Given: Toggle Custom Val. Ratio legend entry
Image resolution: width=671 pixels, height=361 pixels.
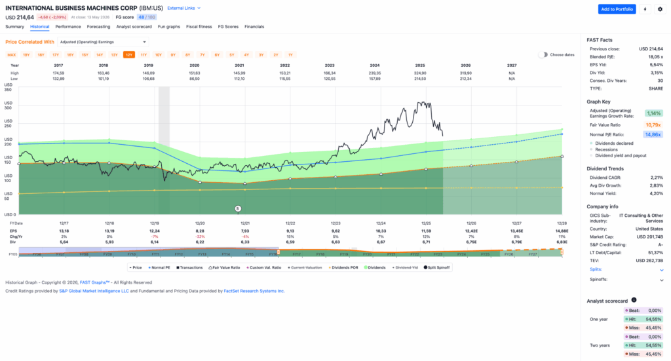Looking at the screenshot, I should 264,267.
